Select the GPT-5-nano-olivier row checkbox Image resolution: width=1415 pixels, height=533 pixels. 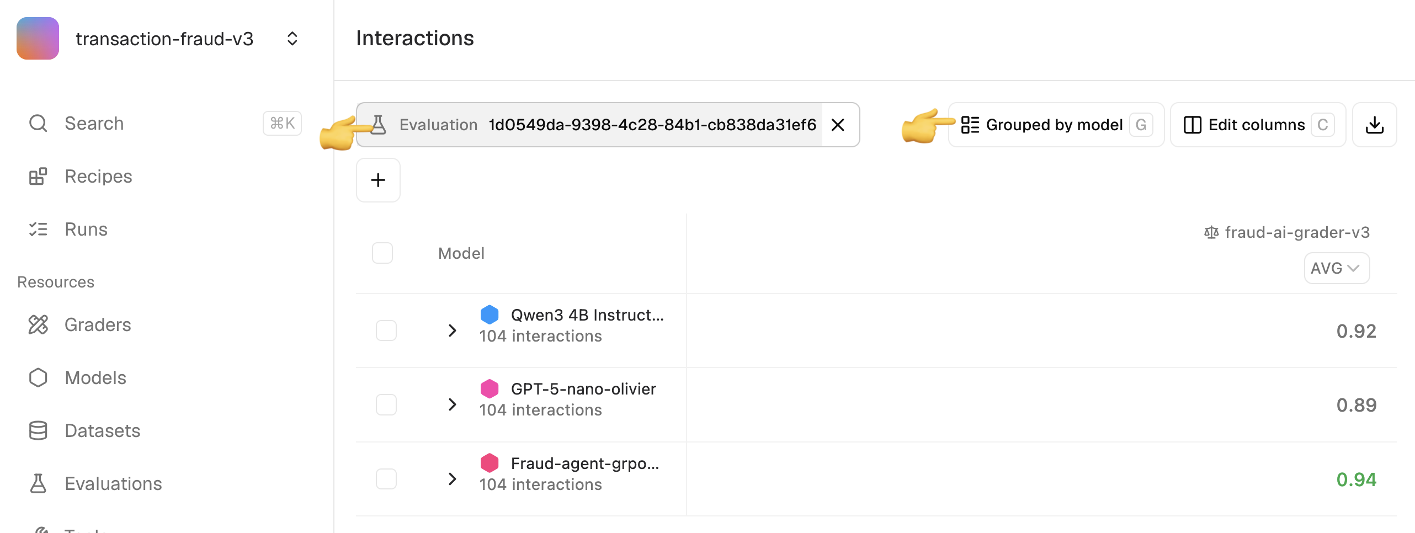(386, 404)
